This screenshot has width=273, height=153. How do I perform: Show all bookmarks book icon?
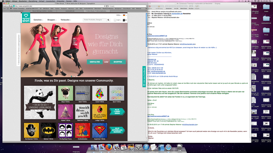coord(8,9)
